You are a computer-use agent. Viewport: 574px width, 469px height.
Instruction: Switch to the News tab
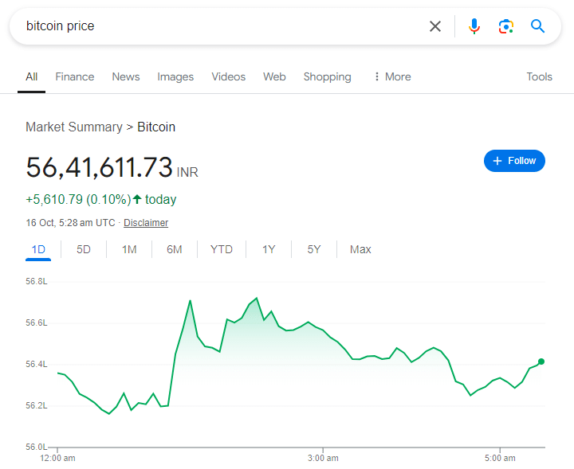pyautogui.click(x=126, y=76)
